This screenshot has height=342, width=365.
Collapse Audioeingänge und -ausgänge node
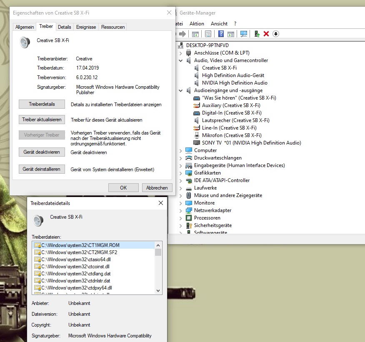click(x=181, y=90)
